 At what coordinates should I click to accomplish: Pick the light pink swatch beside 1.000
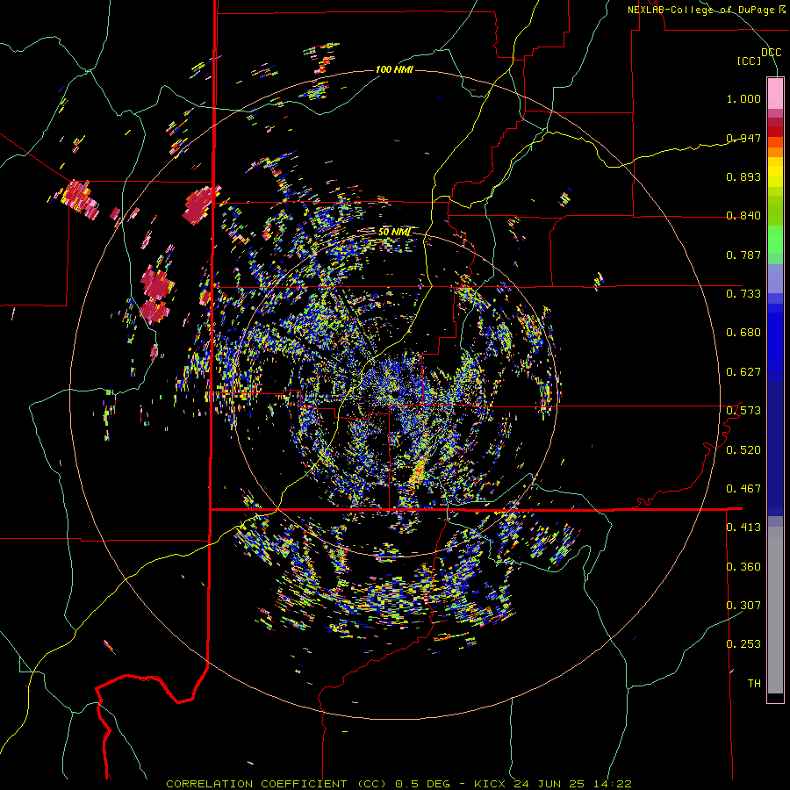775,94
